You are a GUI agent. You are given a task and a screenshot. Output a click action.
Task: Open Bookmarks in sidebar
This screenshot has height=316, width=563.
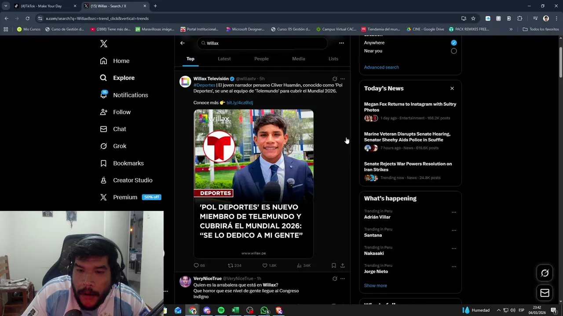click(122, 163)
